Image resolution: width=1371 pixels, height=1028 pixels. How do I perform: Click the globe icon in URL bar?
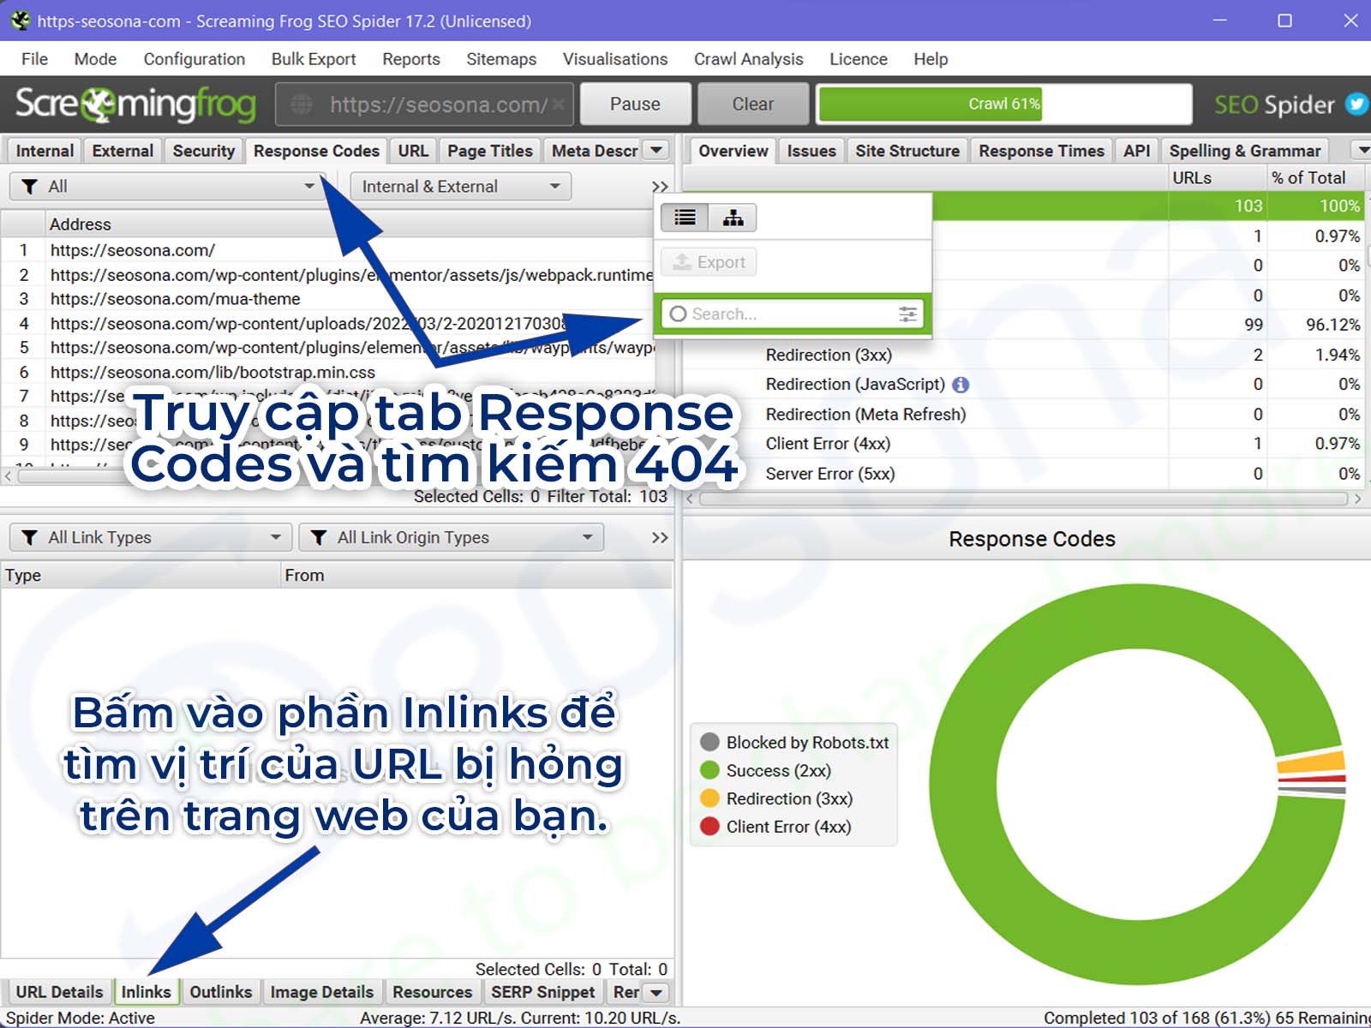(x=301, y=105)
